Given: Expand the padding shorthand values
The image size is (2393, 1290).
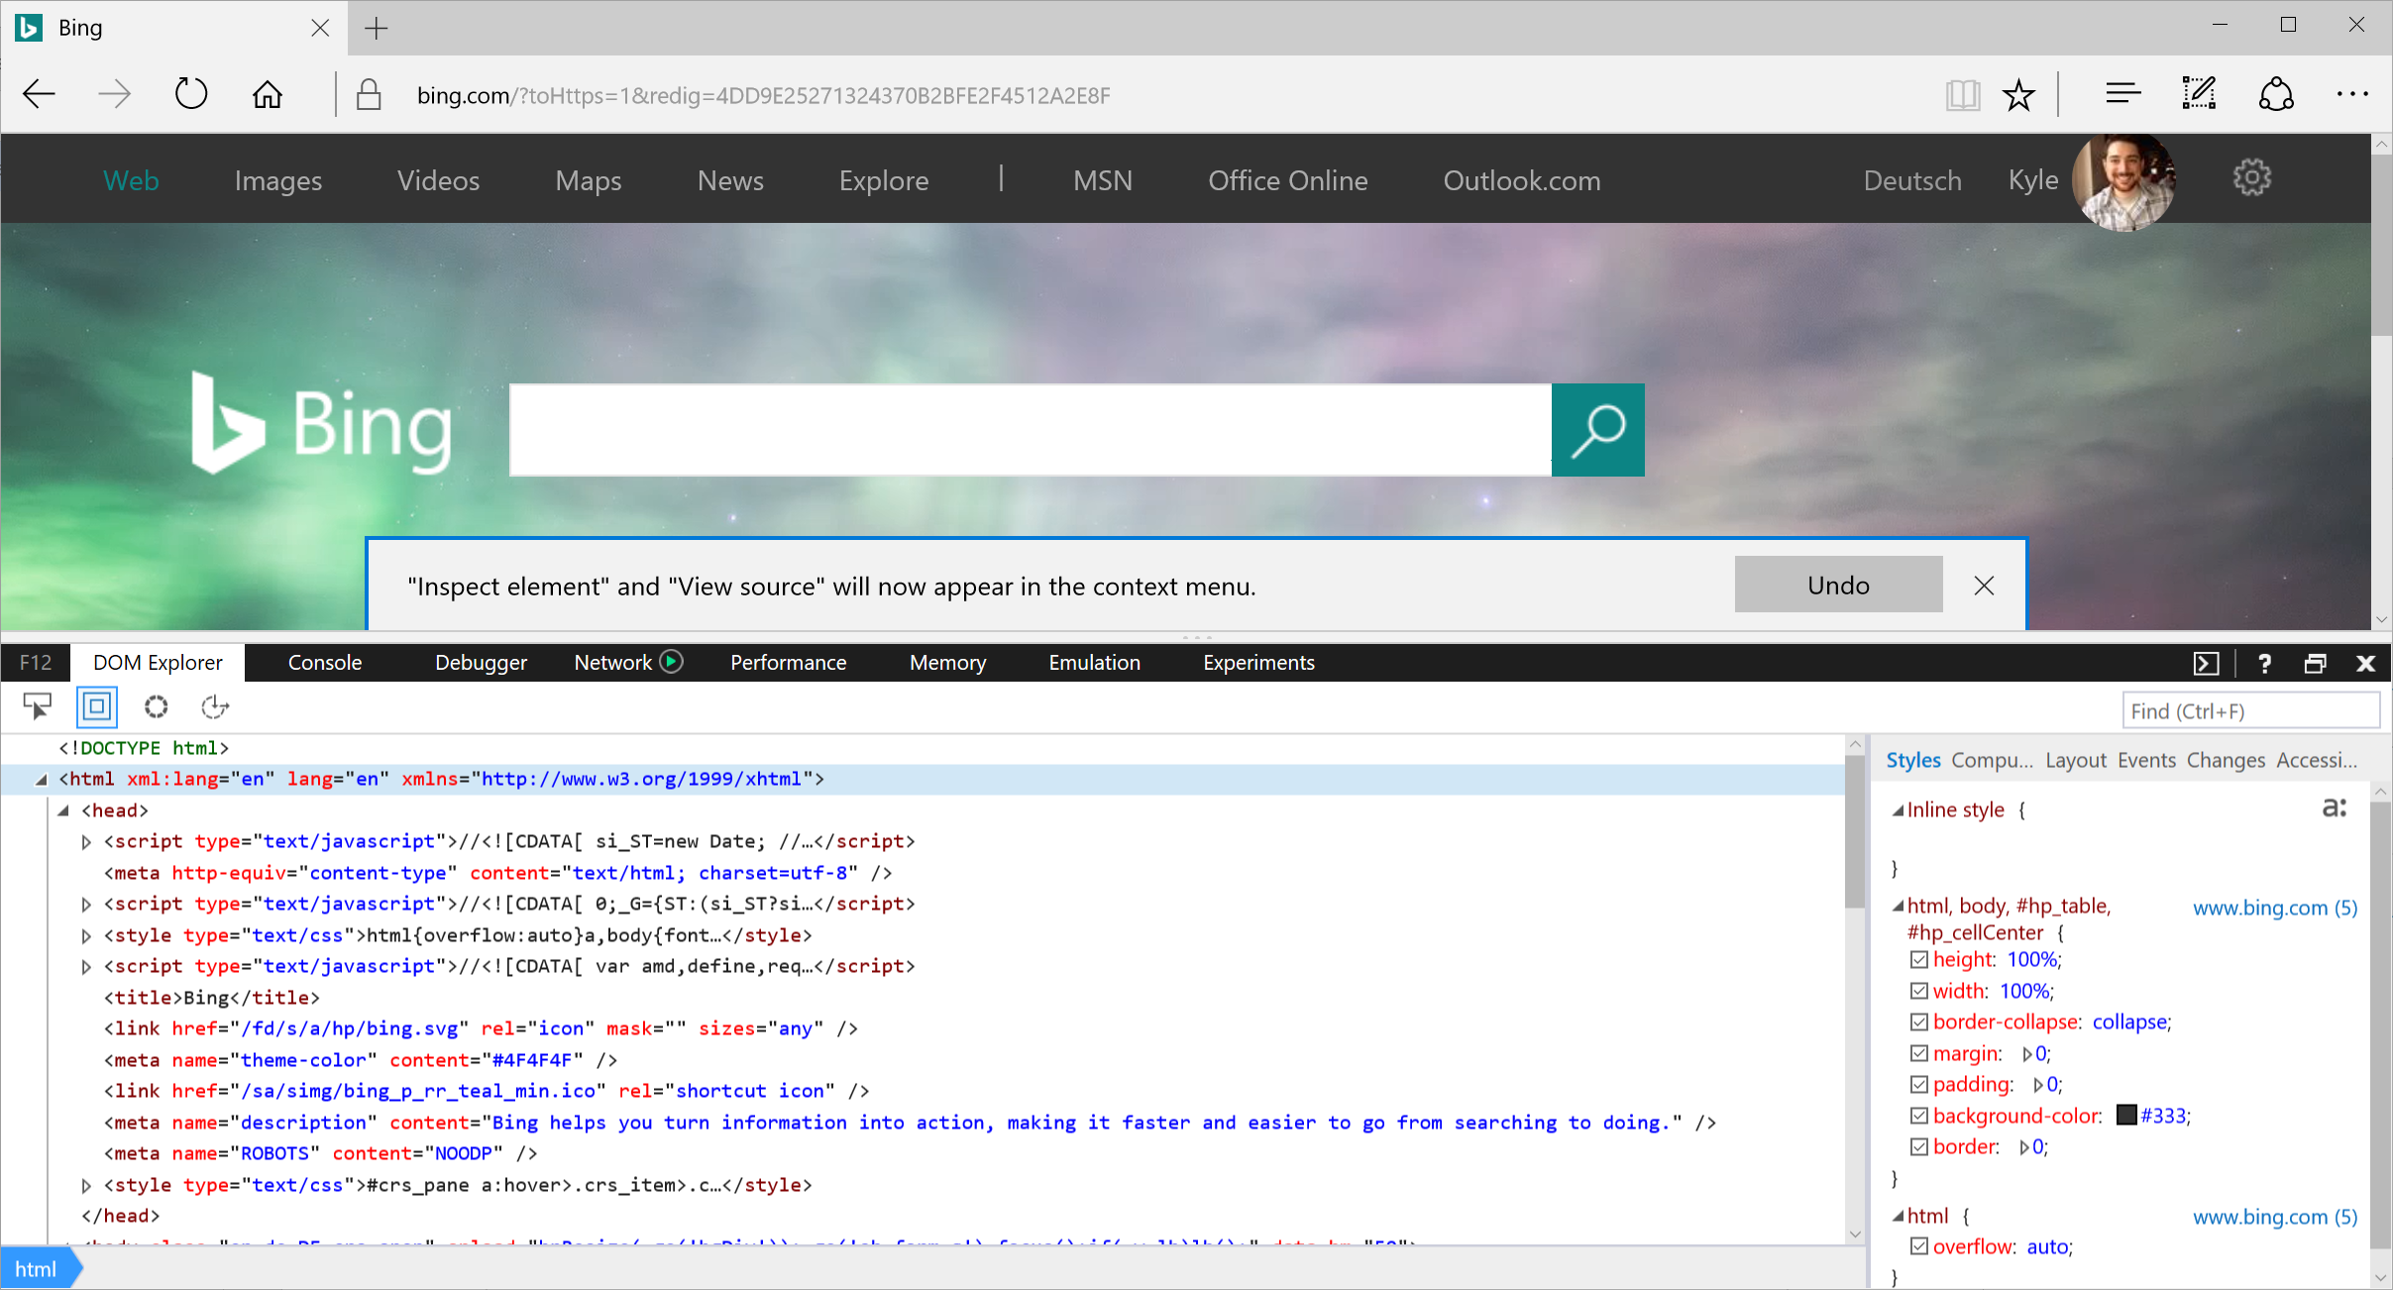Looking at the screenshot, I should click(x=2038, y=1085).
